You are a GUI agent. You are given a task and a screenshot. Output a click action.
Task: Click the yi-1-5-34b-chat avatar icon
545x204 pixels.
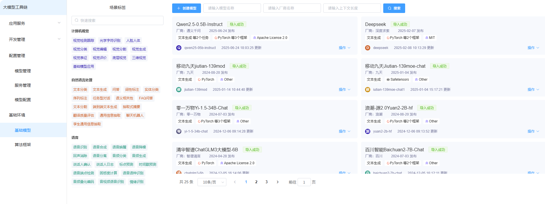click(x=179, y=131)
